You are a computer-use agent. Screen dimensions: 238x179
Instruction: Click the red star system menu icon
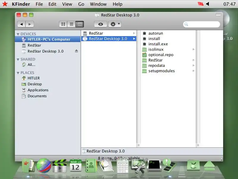tap(5, 4)
